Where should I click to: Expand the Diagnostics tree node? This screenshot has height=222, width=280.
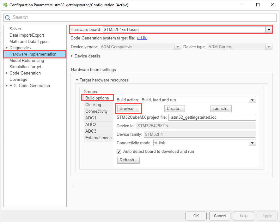(7, 48)
